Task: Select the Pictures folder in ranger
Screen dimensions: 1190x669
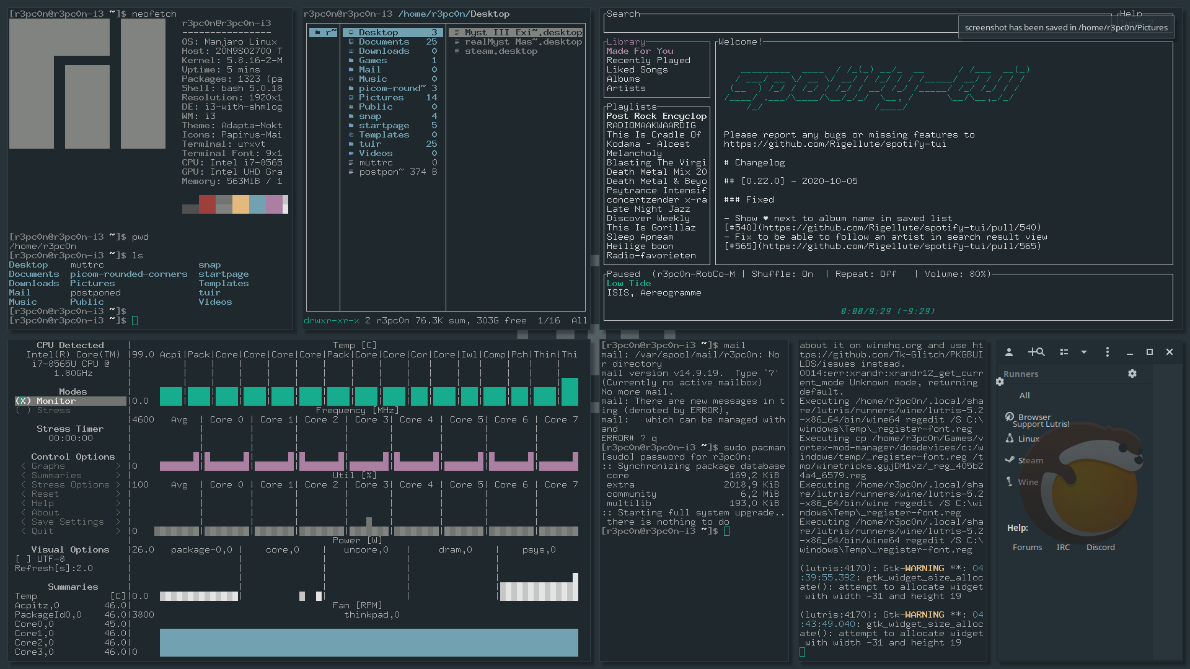Action: (x=392, y=97)
